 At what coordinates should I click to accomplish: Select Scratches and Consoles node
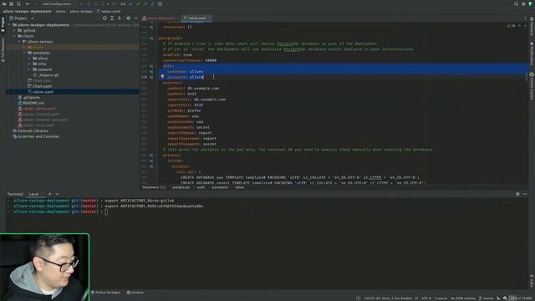[36, 136]
